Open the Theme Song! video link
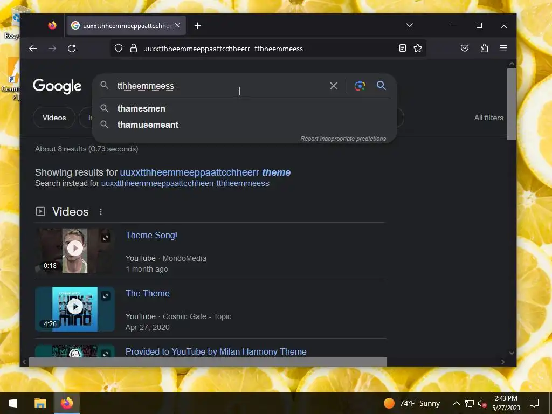 151,235
